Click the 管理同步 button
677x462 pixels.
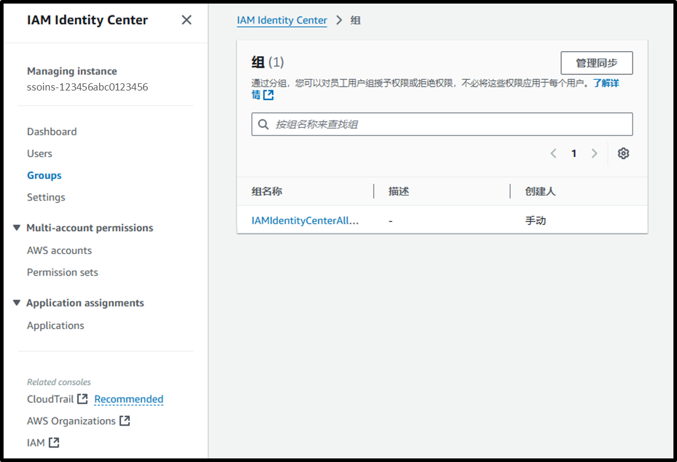click(x=597, y=63)
